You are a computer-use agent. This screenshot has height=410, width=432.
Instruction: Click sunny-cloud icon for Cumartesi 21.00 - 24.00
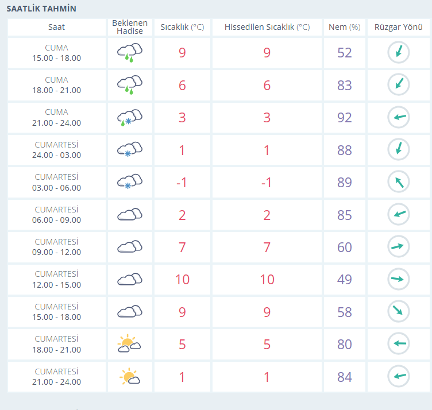pyautogui.click(x=129, y=376)
